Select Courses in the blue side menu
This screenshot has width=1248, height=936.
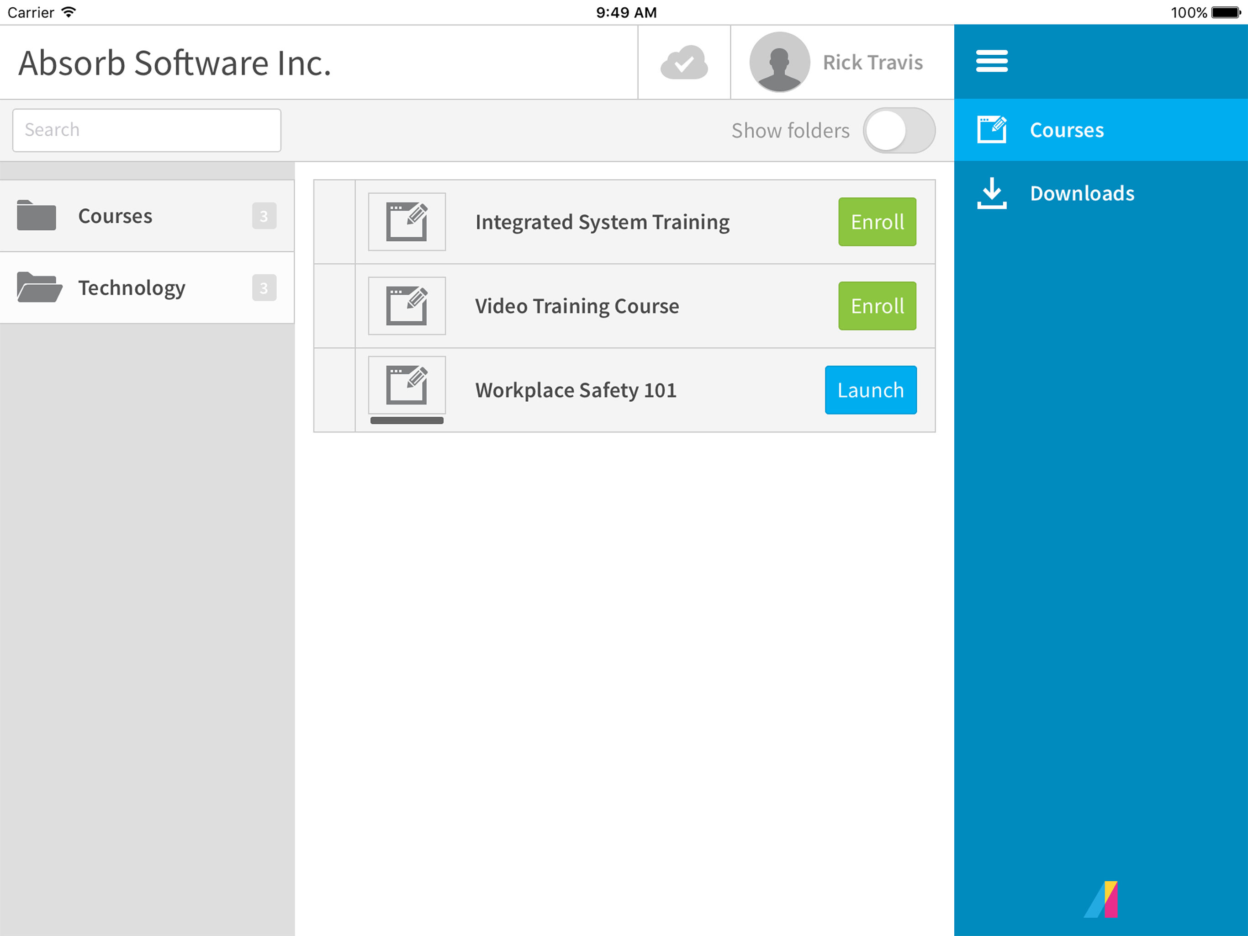tap(1101, 130)
